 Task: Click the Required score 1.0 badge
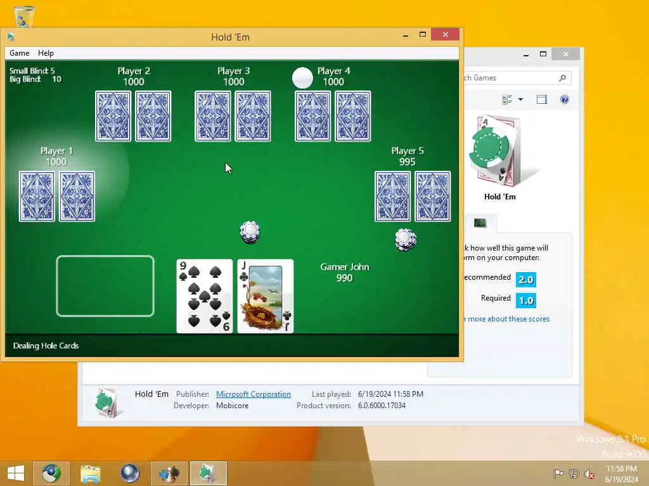[x=526, y=300]
